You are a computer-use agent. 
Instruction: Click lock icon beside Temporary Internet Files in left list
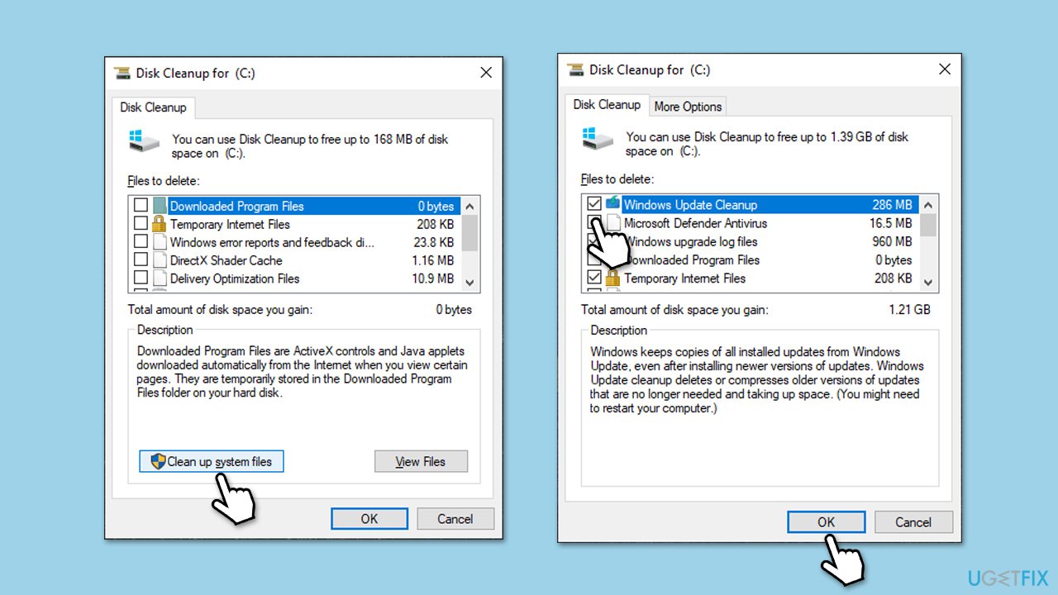[160, 224]
